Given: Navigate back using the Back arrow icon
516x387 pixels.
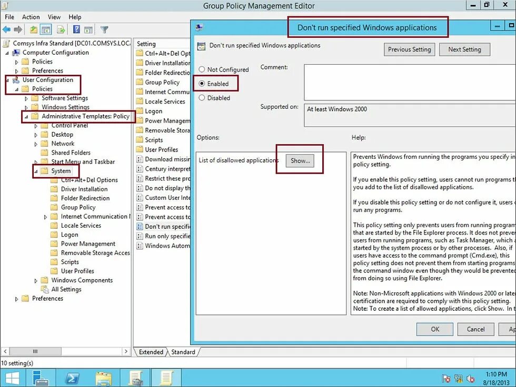Looking at the screenshot, I should pyautogui.click(x=6, y=29).
